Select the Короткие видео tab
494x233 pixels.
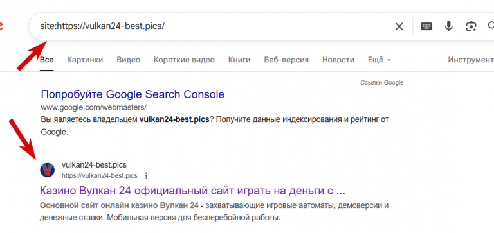(184, 60)
